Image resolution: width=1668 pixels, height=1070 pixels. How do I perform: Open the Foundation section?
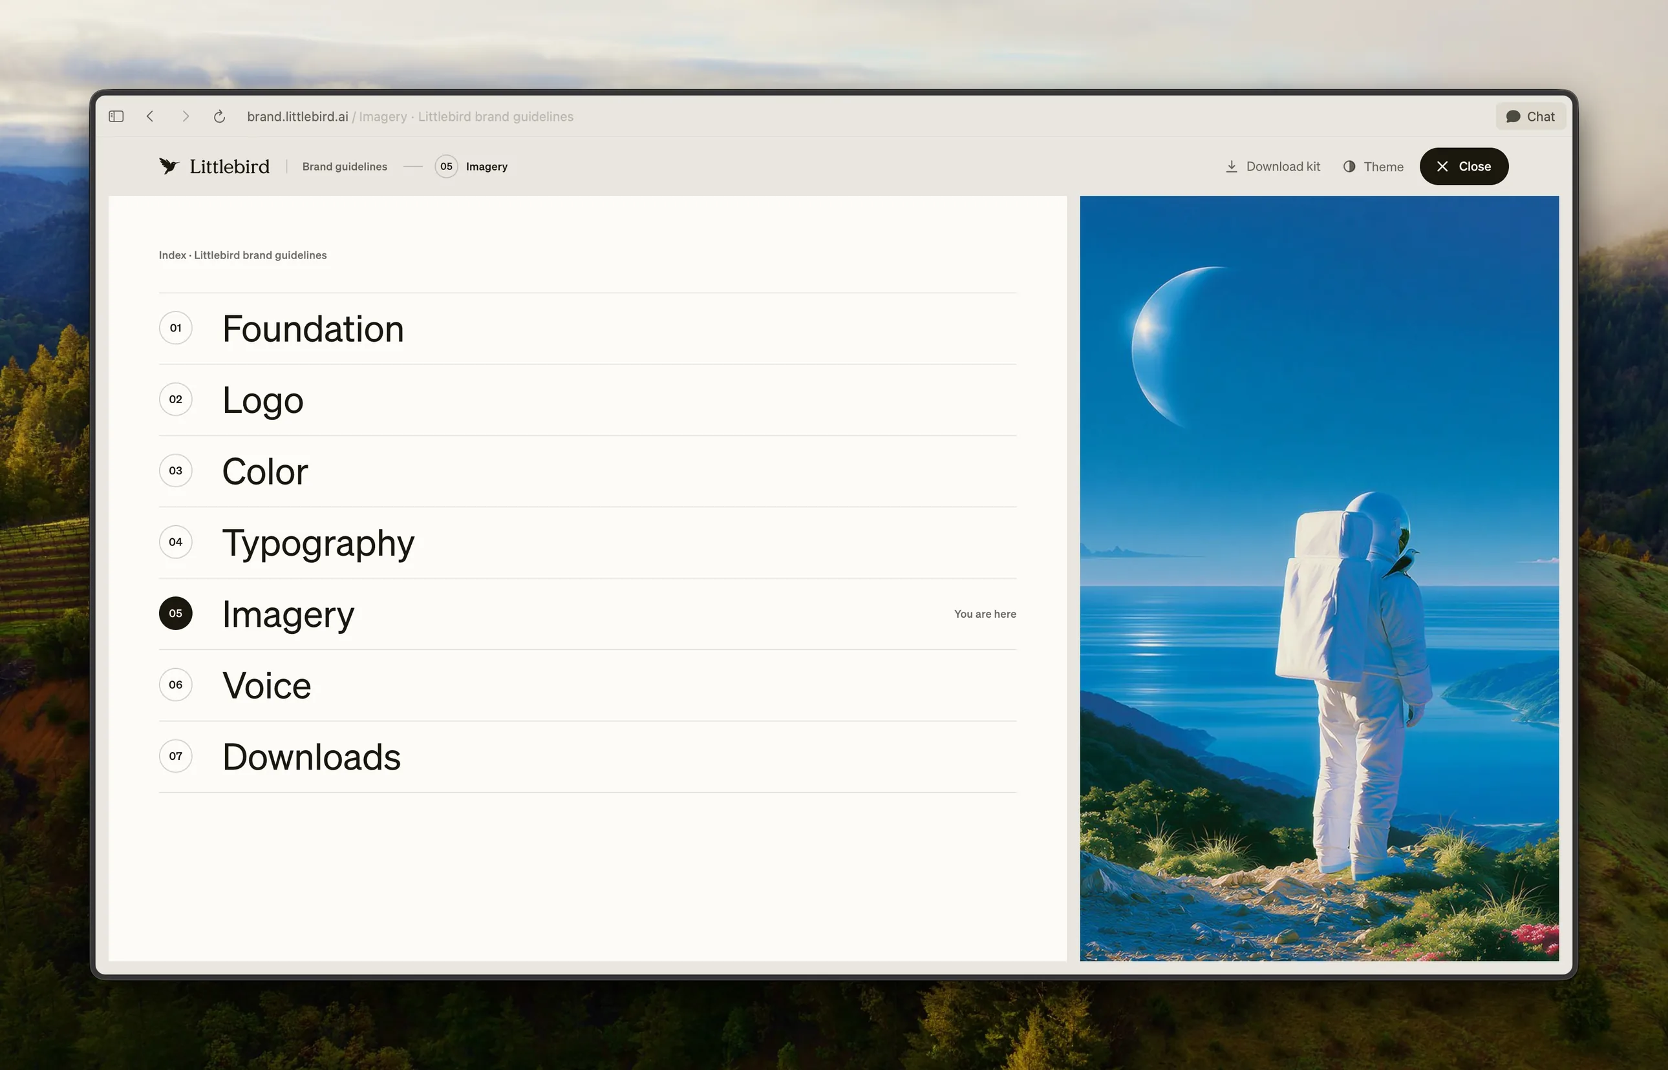coord(587,329)
